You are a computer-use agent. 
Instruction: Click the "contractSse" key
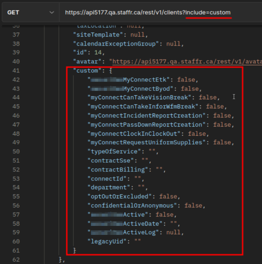111,160
